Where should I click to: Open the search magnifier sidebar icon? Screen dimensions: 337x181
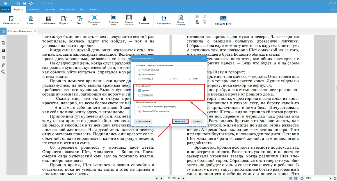3,72
